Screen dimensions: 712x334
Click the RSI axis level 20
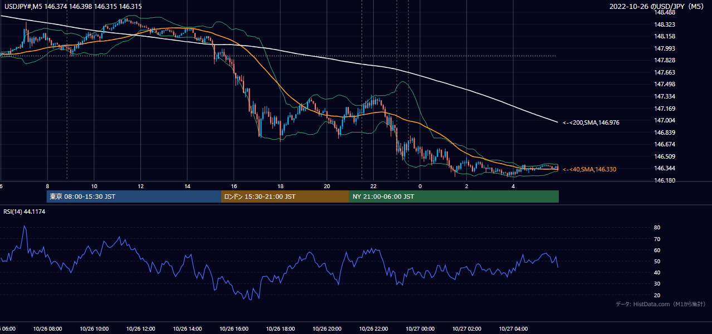[x=657, y=295]
